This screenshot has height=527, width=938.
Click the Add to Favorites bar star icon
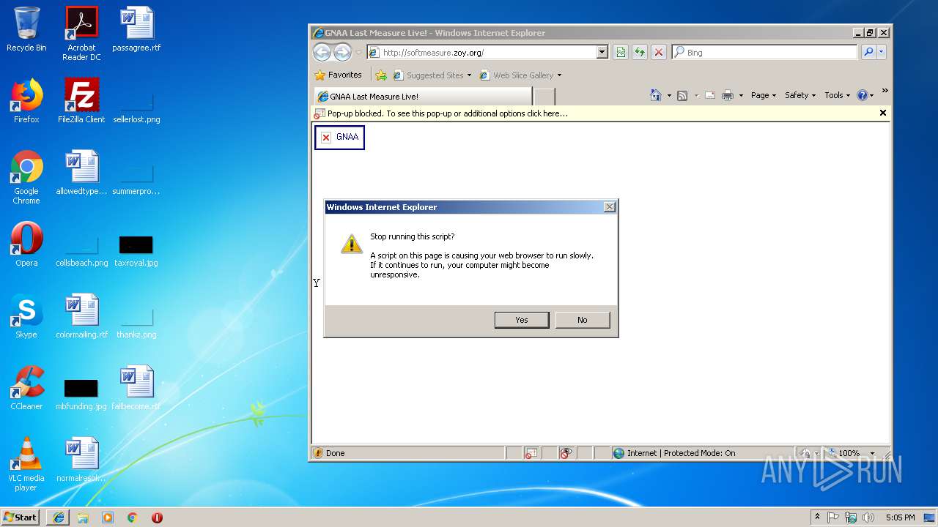[381, 75]
